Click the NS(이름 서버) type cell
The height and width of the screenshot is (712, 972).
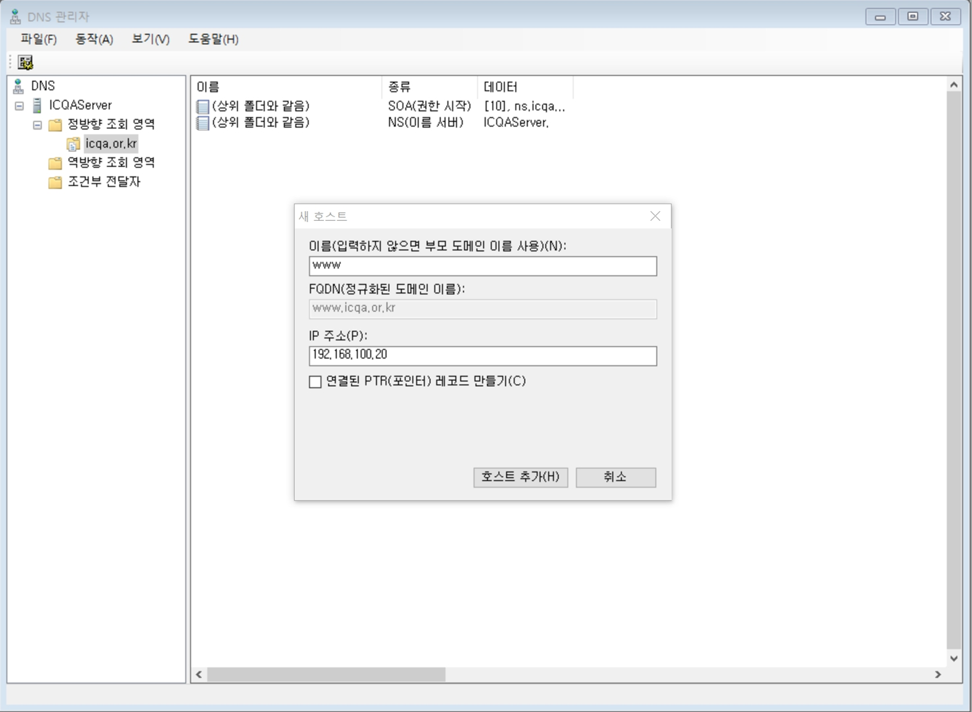426,122
